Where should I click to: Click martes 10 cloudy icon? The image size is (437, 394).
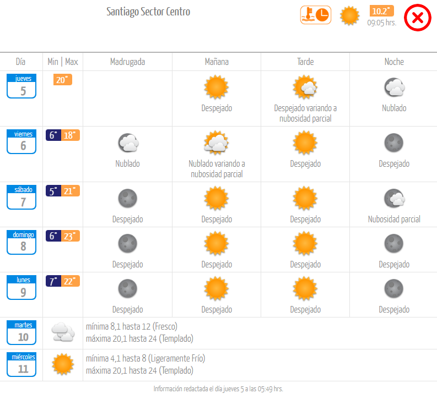pyautogui.click(x=63, y=332)
